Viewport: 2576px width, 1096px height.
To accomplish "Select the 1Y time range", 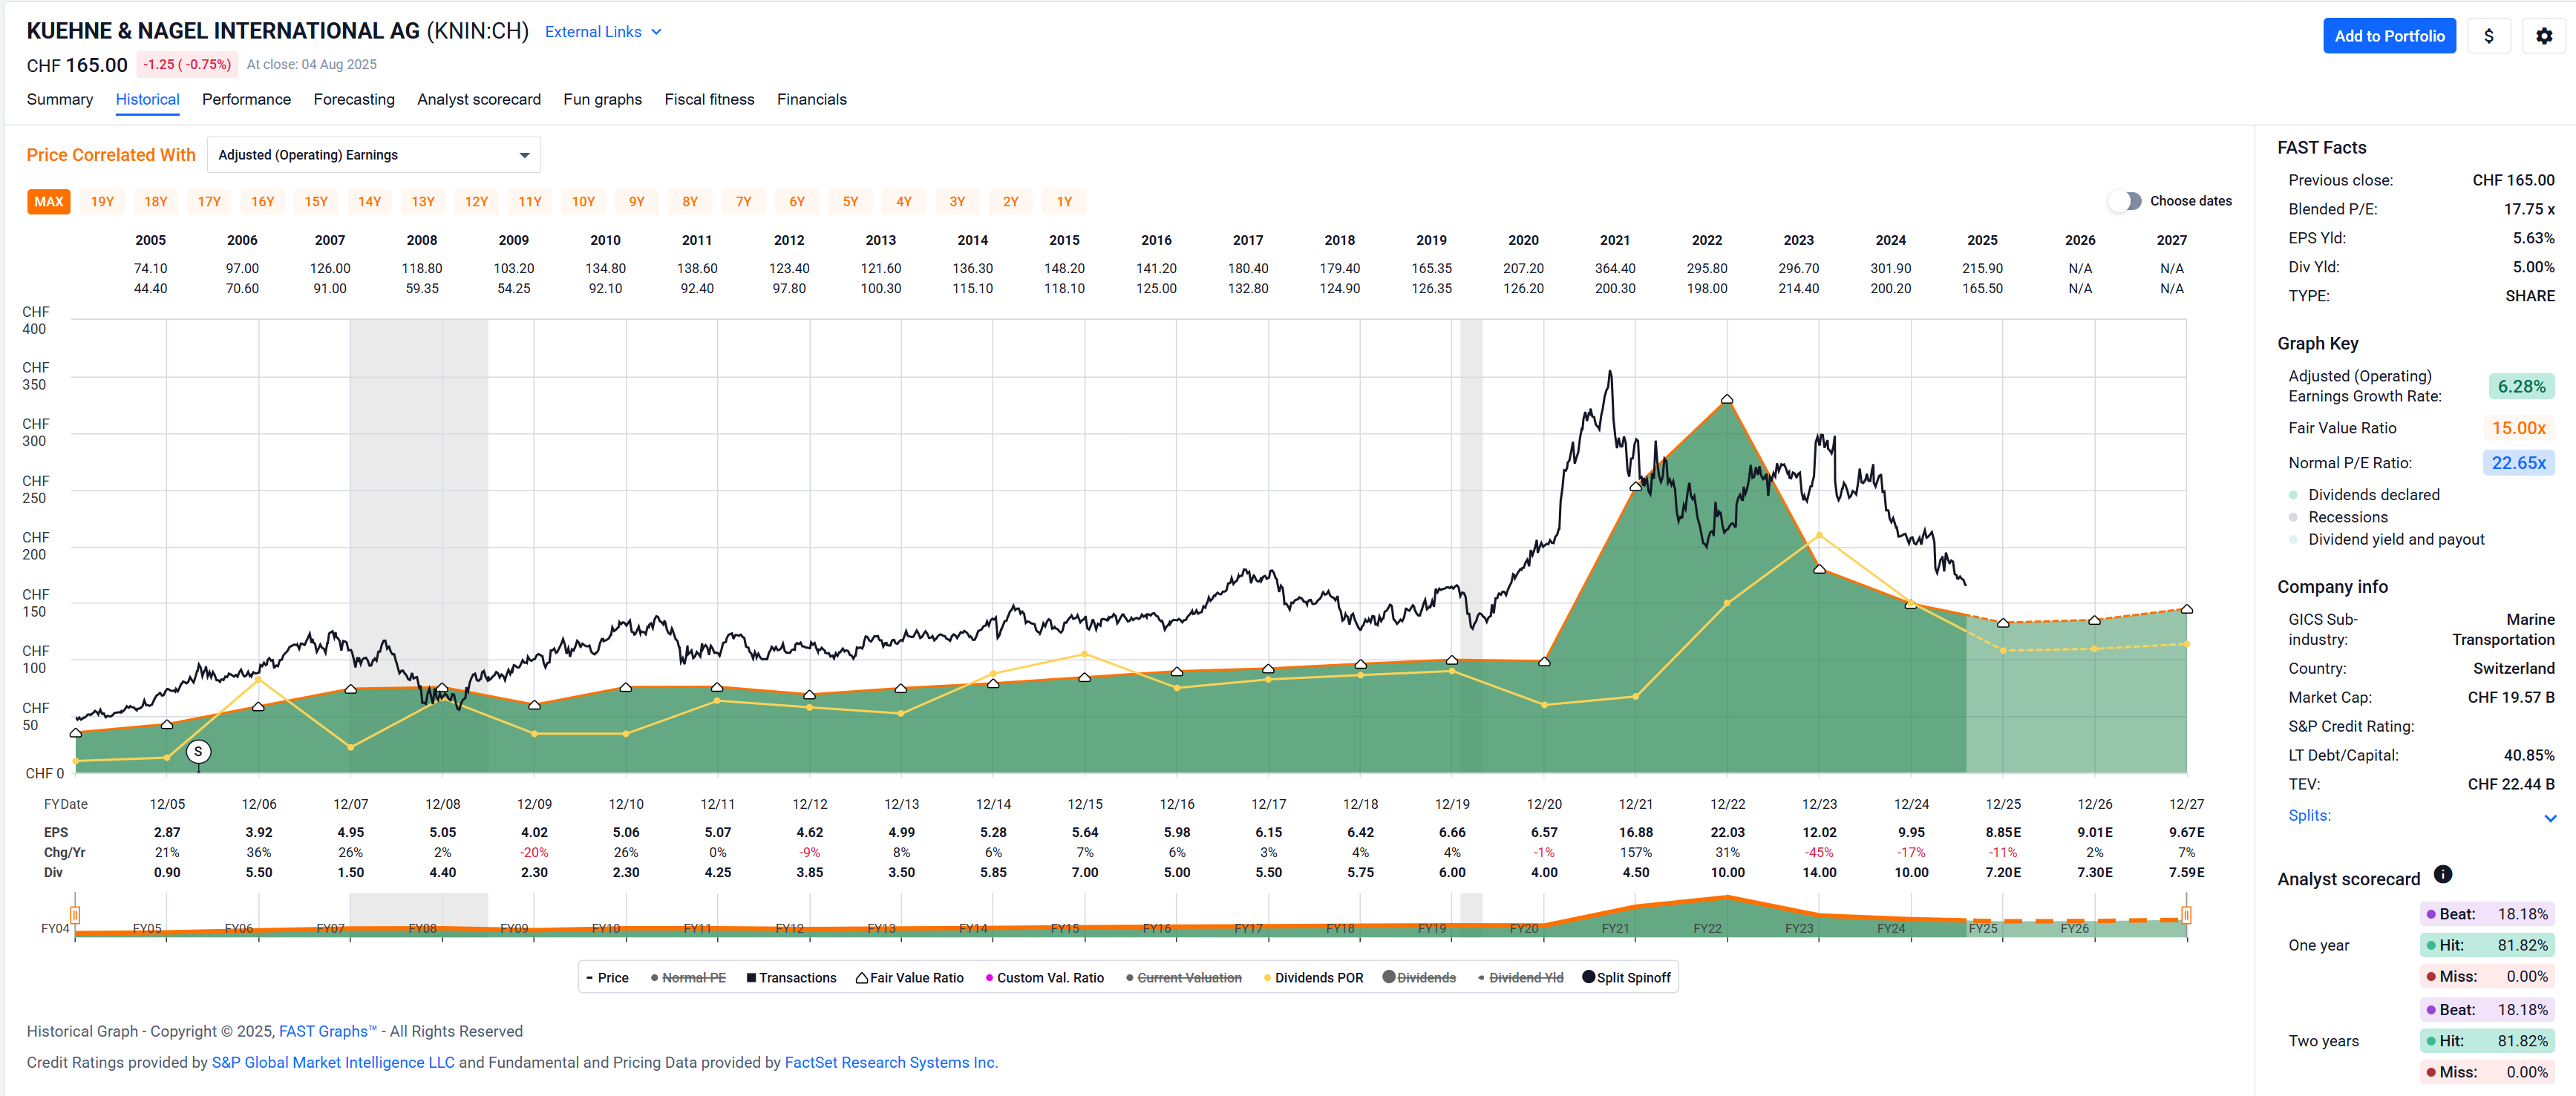I will coord(1064,201).
